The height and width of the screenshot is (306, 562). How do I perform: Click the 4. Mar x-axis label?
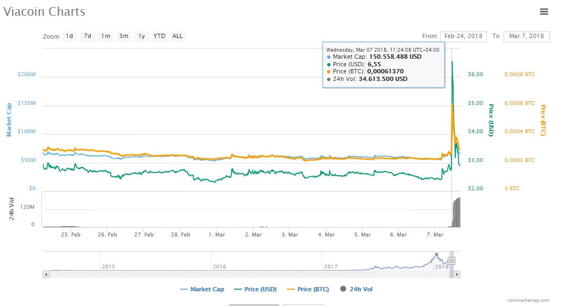(326, 235)
